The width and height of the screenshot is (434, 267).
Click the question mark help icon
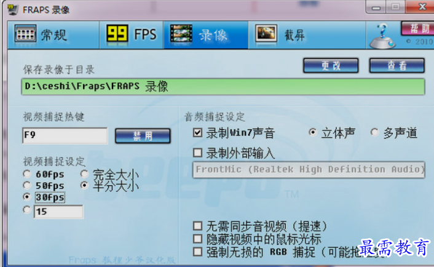(383, 36)
